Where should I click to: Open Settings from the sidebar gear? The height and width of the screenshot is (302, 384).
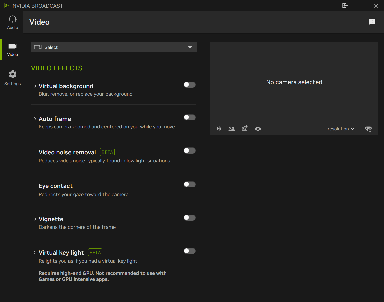click(x=12, y=78)
